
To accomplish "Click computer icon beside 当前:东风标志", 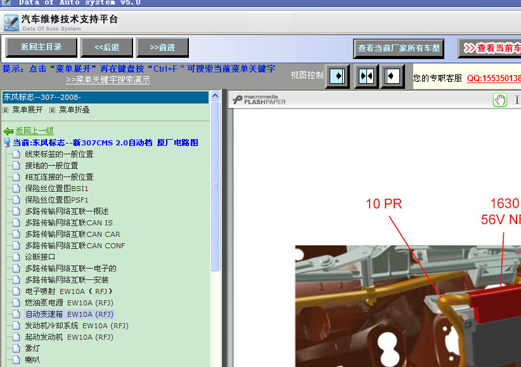I will 7,143.
